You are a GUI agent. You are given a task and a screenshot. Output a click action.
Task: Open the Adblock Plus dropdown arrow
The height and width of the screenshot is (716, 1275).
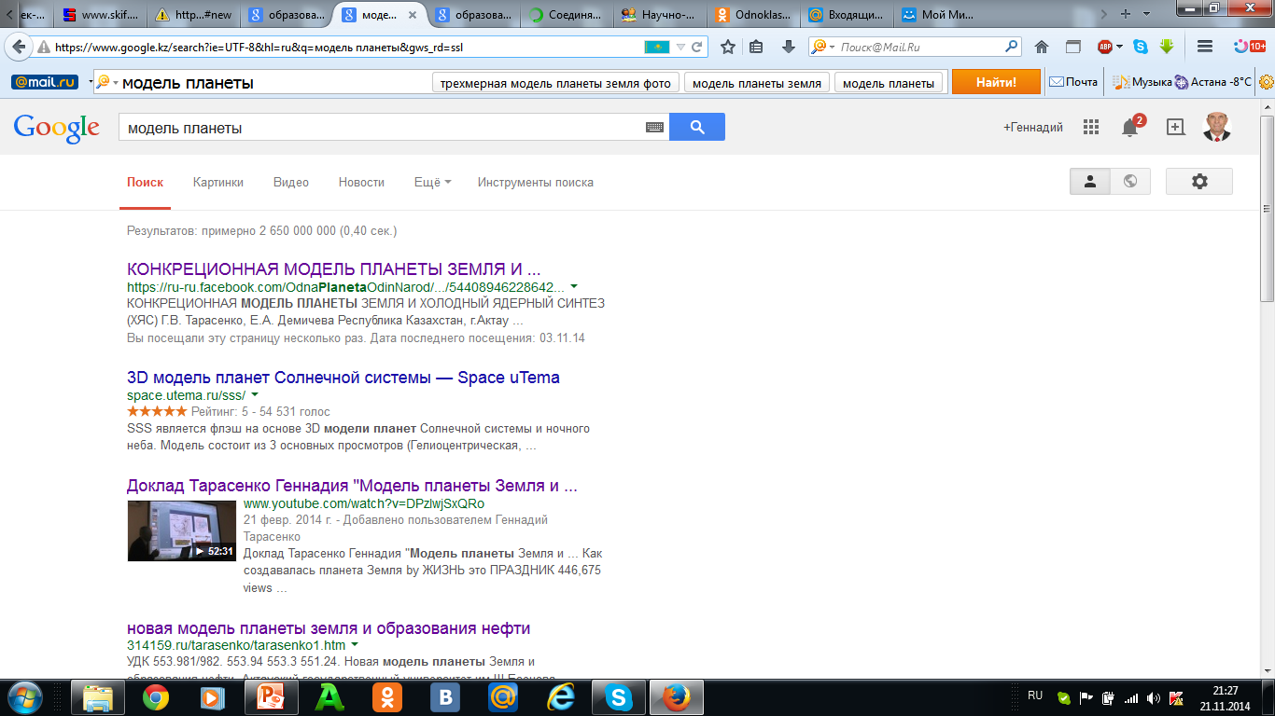[1119, 47]
